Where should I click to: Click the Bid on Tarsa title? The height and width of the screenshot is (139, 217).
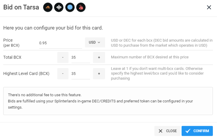tap(21, 7)
